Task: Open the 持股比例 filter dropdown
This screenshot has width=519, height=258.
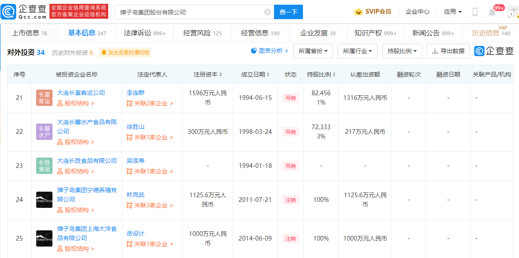Action: tap(402, 51)
